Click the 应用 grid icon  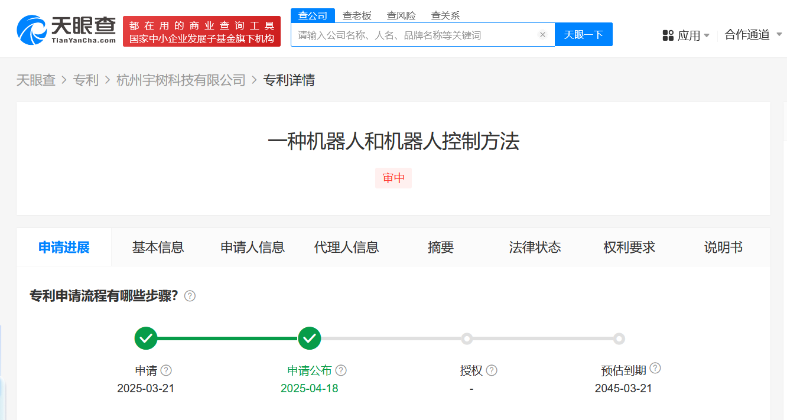coord(668,35)
